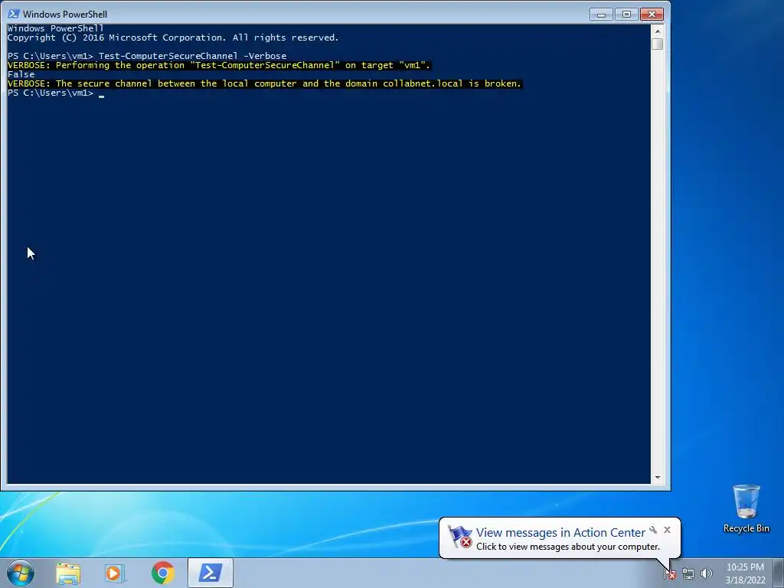This screenshot has width=784, height=588.
Task: Click the 'False' output line
Action: (21, 74)
